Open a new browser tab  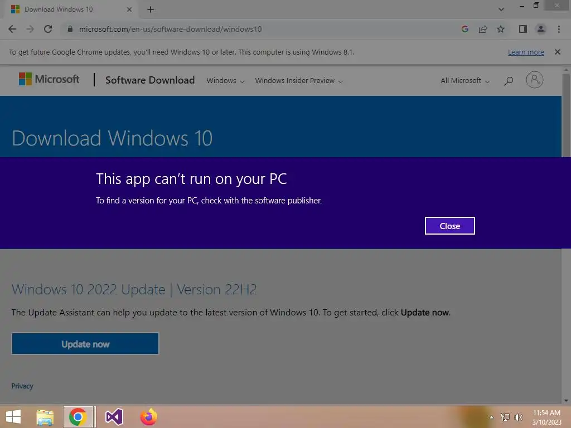pyautogui.click(x=151, y=9)
